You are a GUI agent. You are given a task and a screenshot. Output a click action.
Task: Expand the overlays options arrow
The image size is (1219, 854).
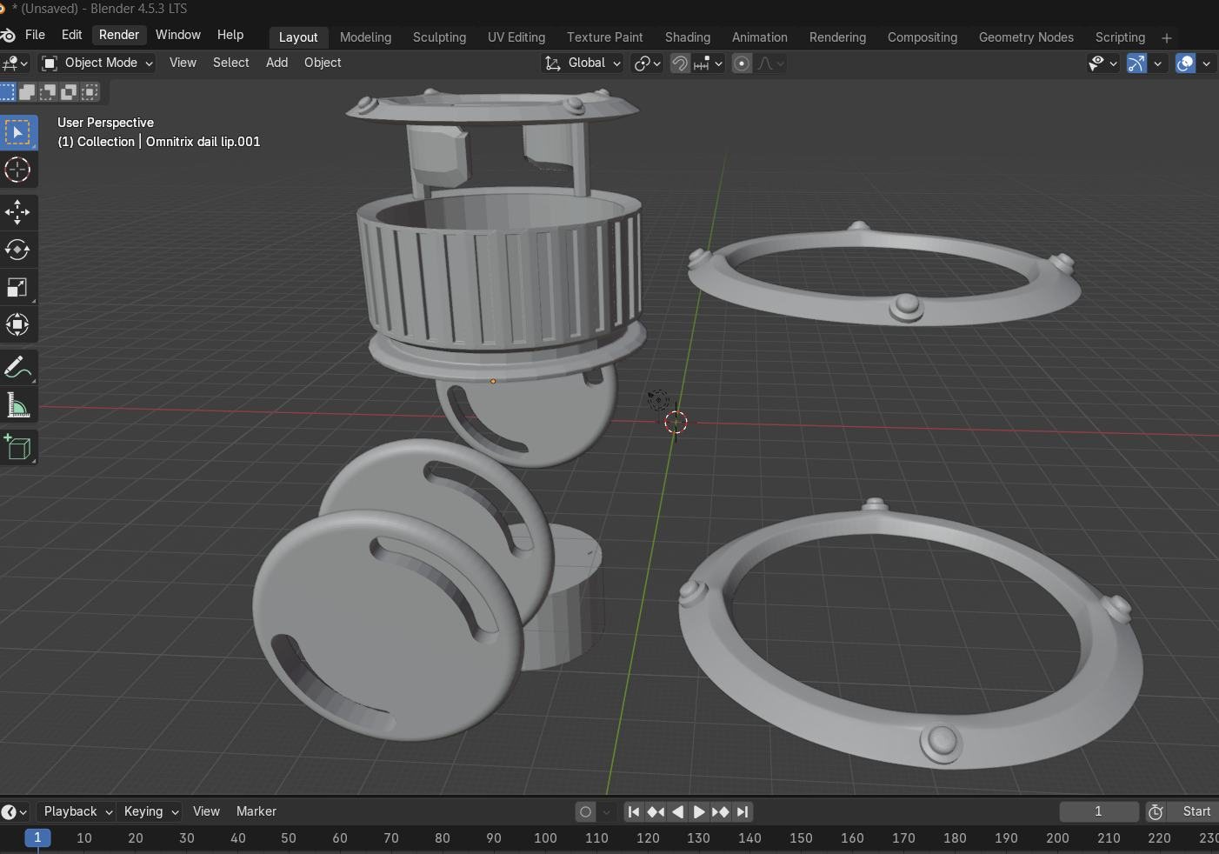click(1206, 63)
